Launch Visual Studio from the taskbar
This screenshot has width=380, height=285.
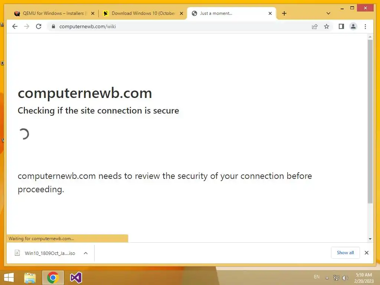pos(76,278)
